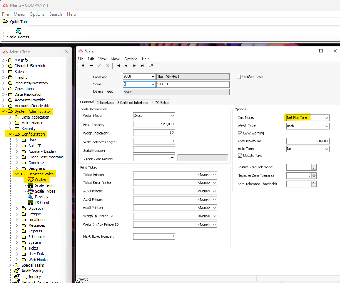Switch to the 4 I/O Setup tab
340x283 pixels.
pyautogui.click(x=160, y=103)
